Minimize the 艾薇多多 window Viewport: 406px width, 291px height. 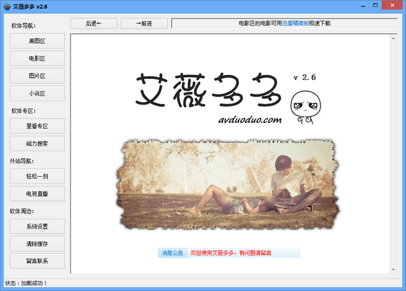point(363,5)
